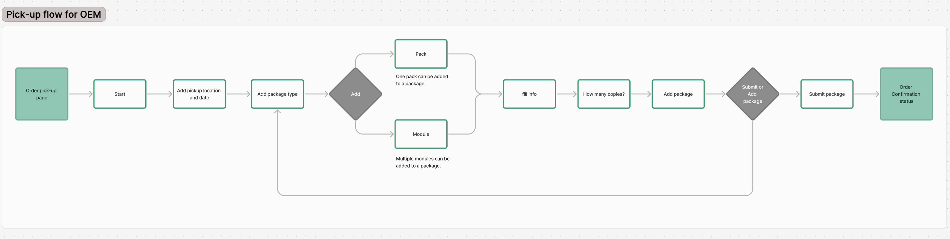Click the 'Submit or Add package' diamond
The image size is (950, 239).
click(752, 94)
